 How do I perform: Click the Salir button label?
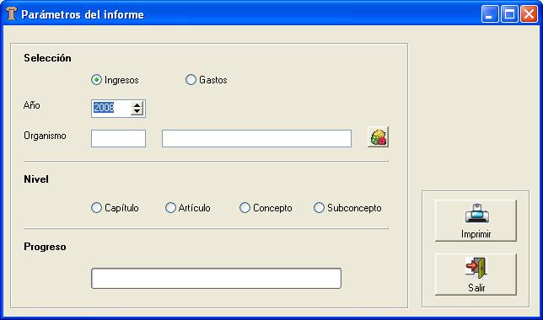(x=476, y=288)
